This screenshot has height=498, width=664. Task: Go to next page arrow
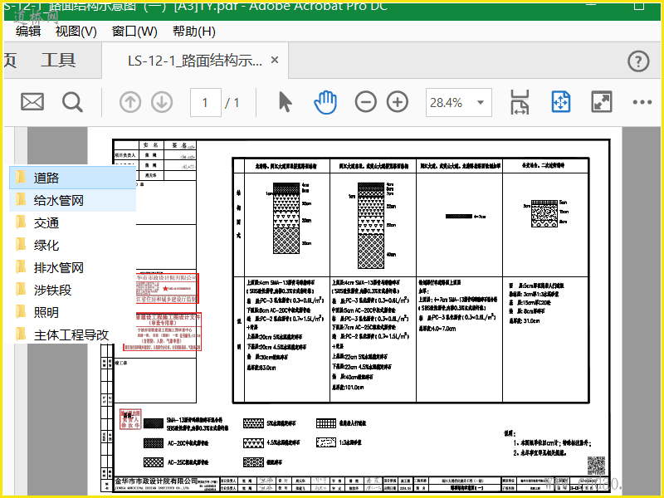click(162, 102)
